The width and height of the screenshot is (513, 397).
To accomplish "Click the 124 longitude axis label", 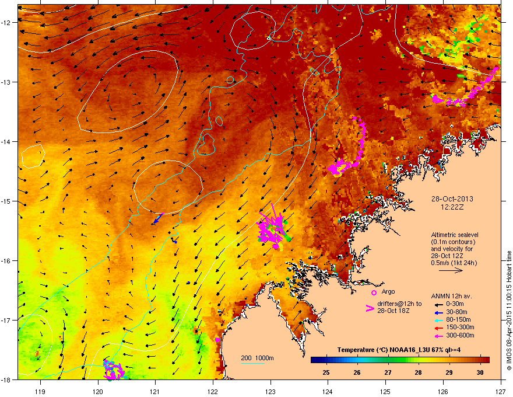I will [x=328, y=391].
